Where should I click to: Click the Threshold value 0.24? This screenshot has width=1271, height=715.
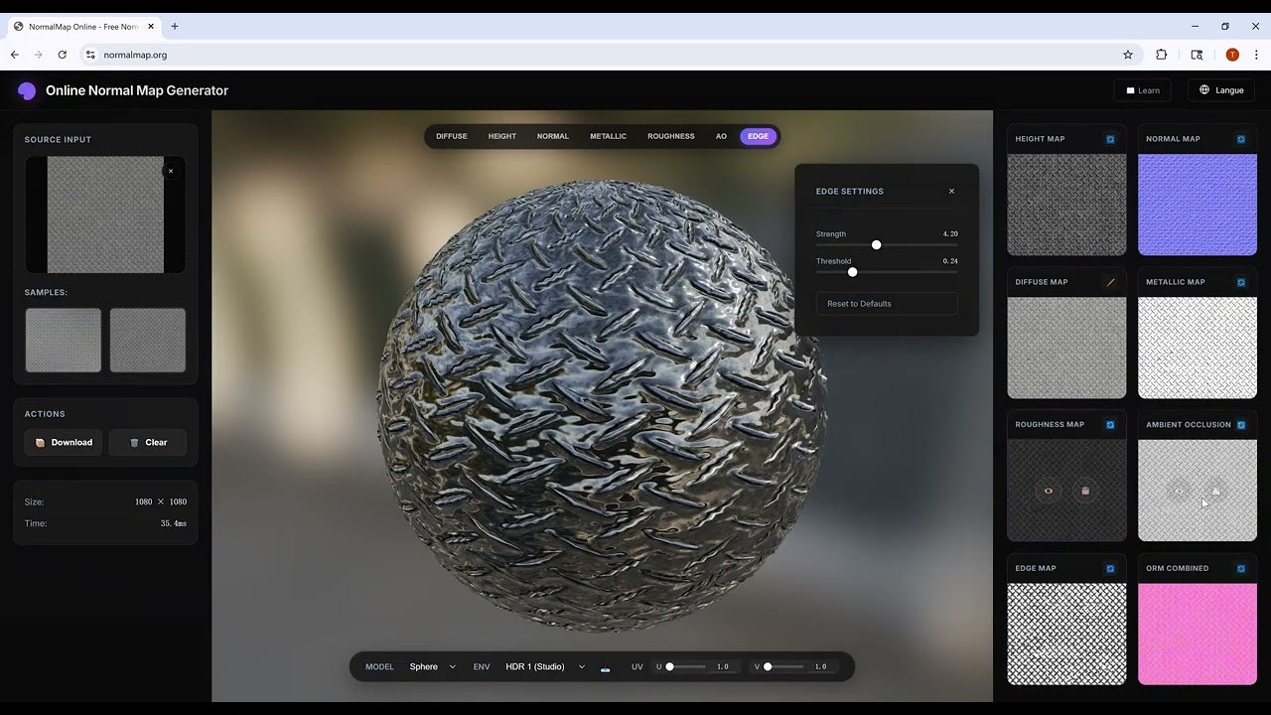coord(950,261)
